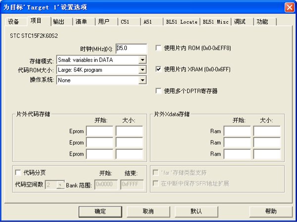Click first Ram 开始 field
The height and width of the screenshot is (222, 297).
click(237, 131)
